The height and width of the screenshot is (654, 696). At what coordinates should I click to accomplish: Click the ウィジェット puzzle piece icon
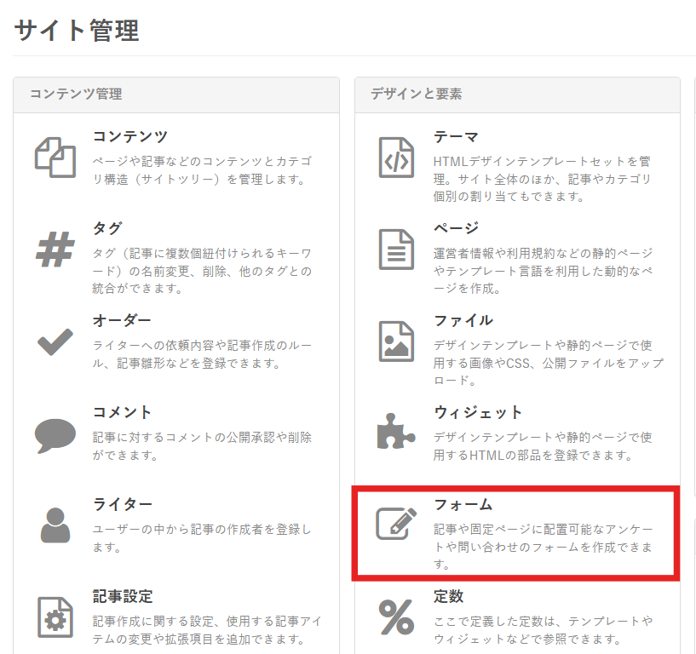(x=396, y=433)
